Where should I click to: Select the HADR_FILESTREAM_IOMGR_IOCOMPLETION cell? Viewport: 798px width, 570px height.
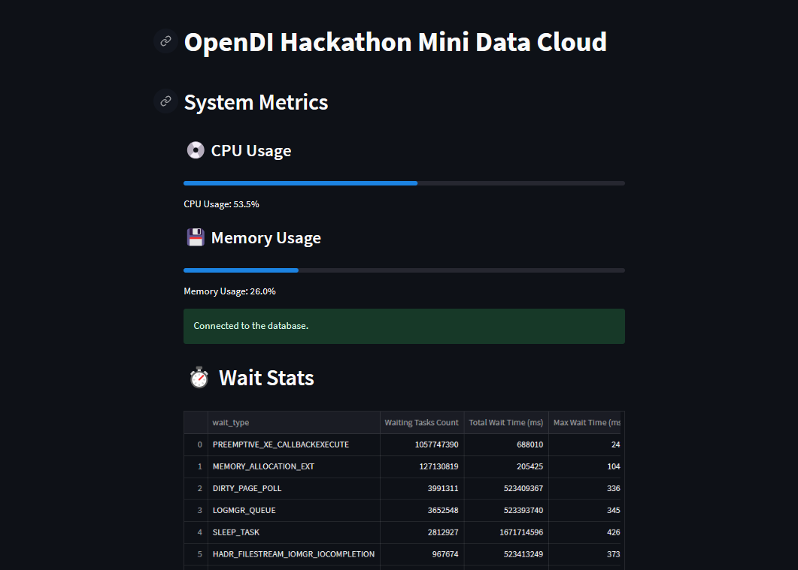(293, 553)
